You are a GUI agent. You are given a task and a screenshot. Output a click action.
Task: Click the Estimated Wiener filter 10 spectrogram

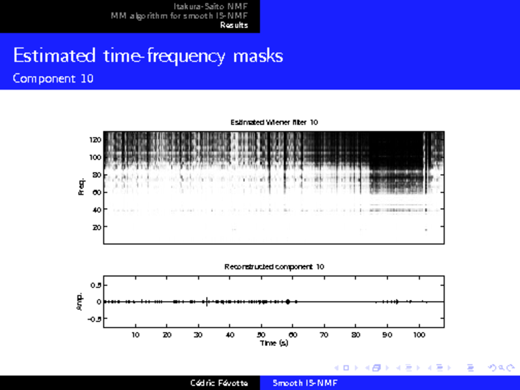[x=274, y=187]
